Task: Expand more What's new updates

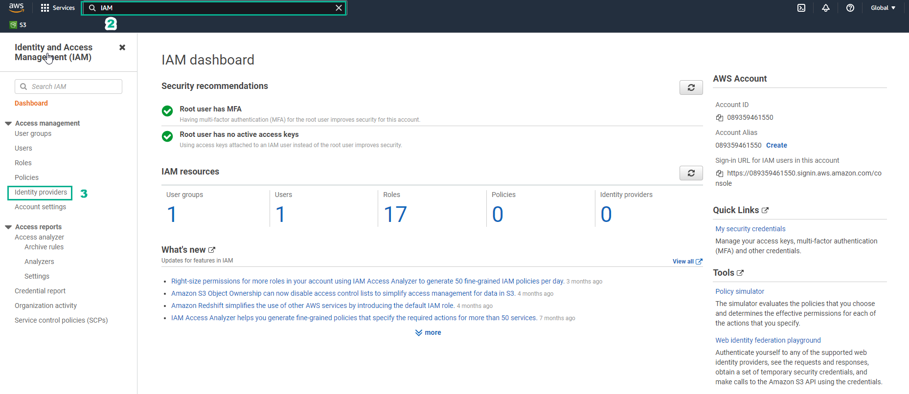Action: point(428,332)
